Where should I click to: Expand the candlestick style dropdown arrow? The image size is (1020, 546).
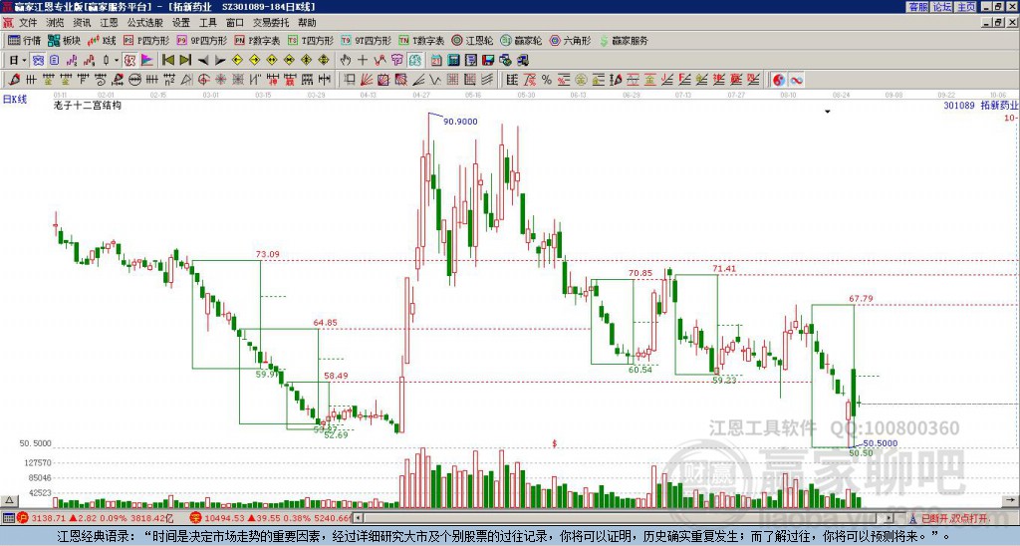117,61
